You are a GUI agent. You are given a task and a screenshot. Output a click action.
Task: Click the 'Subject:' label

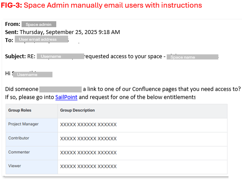[15, 56]
